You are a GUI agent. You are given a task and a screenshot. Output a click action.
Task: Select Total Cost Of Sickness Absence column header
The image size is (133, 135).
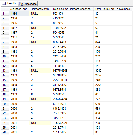click(x=72, y=9)
